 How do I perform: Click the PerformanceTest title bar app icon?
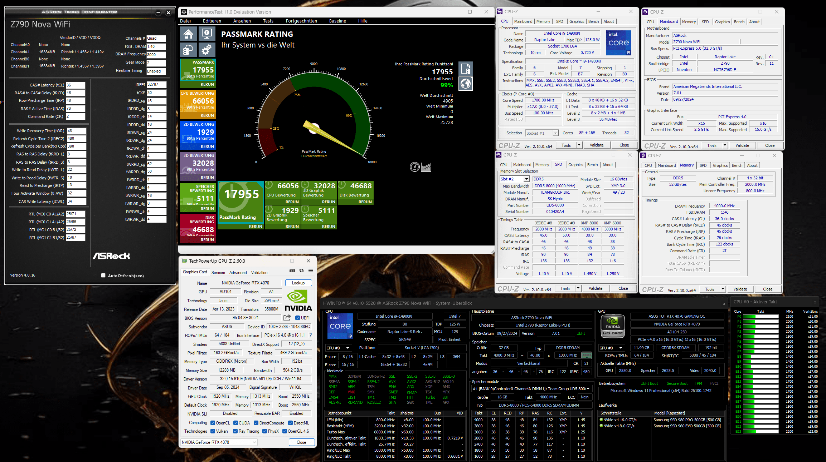[x=184, y=12]
